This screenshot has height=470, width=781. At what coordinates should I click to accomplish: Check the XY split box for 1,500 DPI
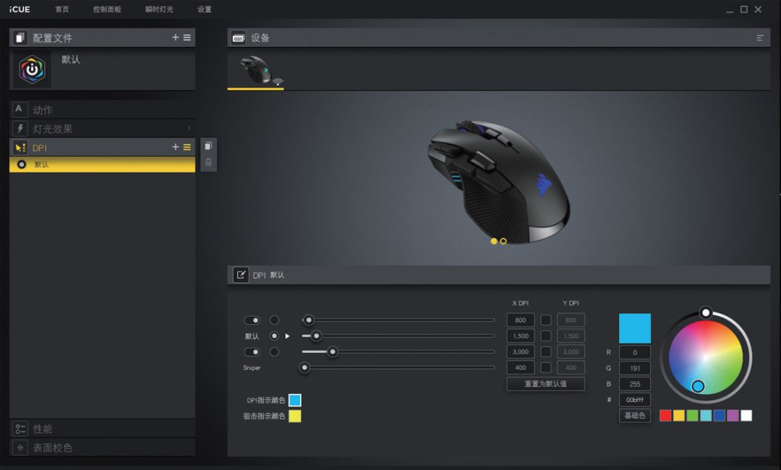tap(546, 336)
